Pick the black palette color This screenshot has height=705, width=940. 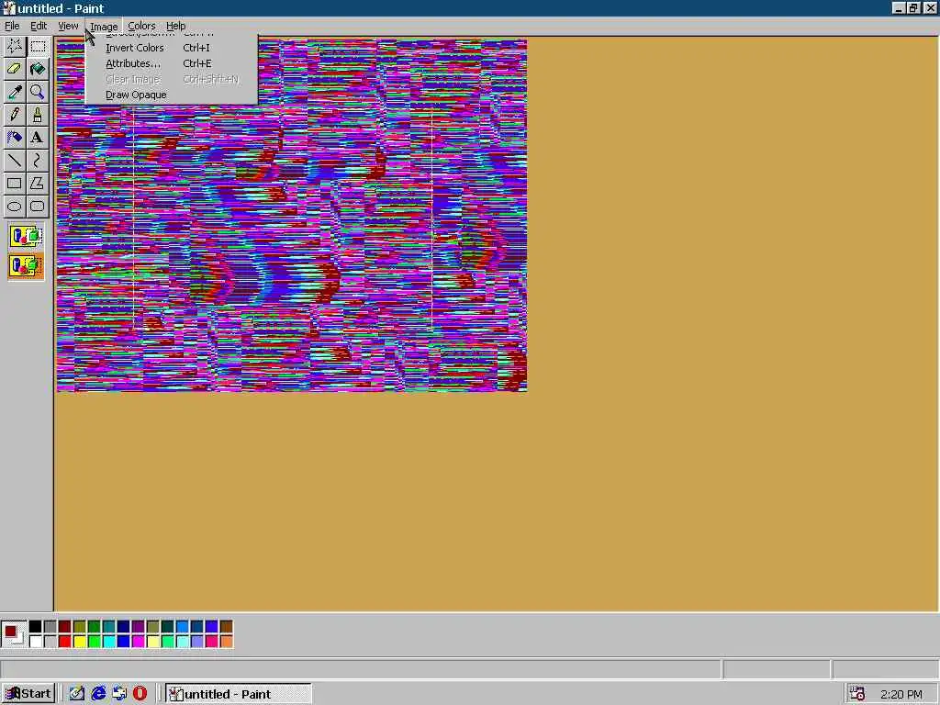point(36,626)
